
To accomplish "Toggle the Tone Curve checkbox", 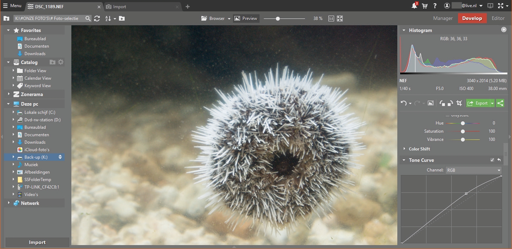I will pos(492,160).
